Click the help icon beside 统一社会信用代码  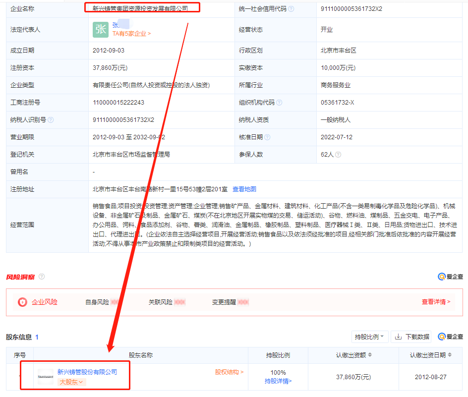(291, 9)
